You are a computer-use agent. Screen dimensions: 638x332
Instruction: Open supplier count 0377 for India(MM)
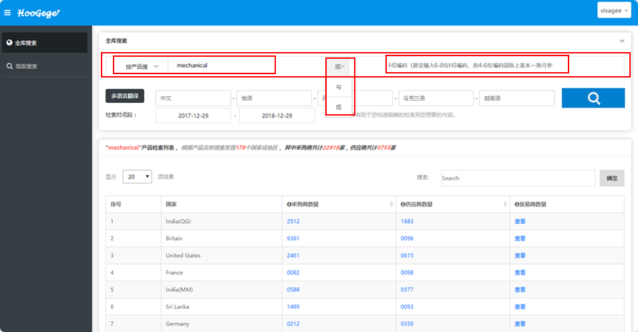coord(407,290)
